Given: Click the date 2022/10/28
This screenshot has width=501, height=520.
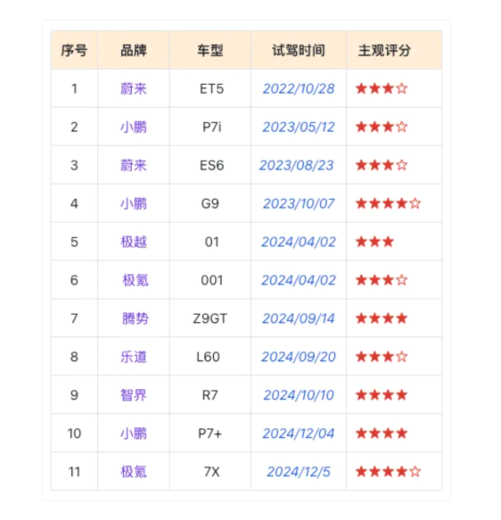Looking at the screenshot, I should click(x=299, y=89).
